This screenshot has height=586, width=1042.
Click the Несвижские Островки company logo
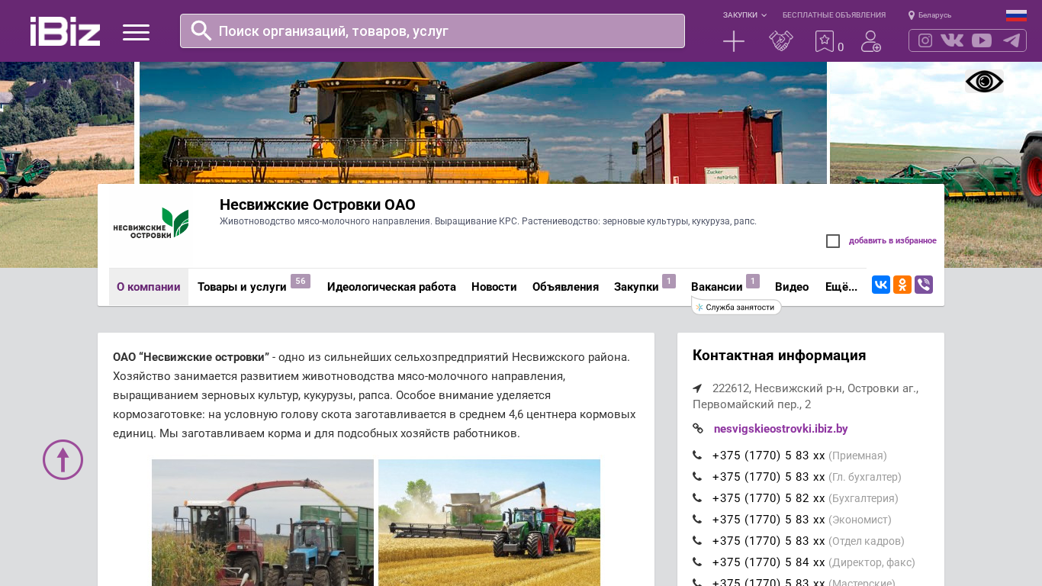click(151, 224)
